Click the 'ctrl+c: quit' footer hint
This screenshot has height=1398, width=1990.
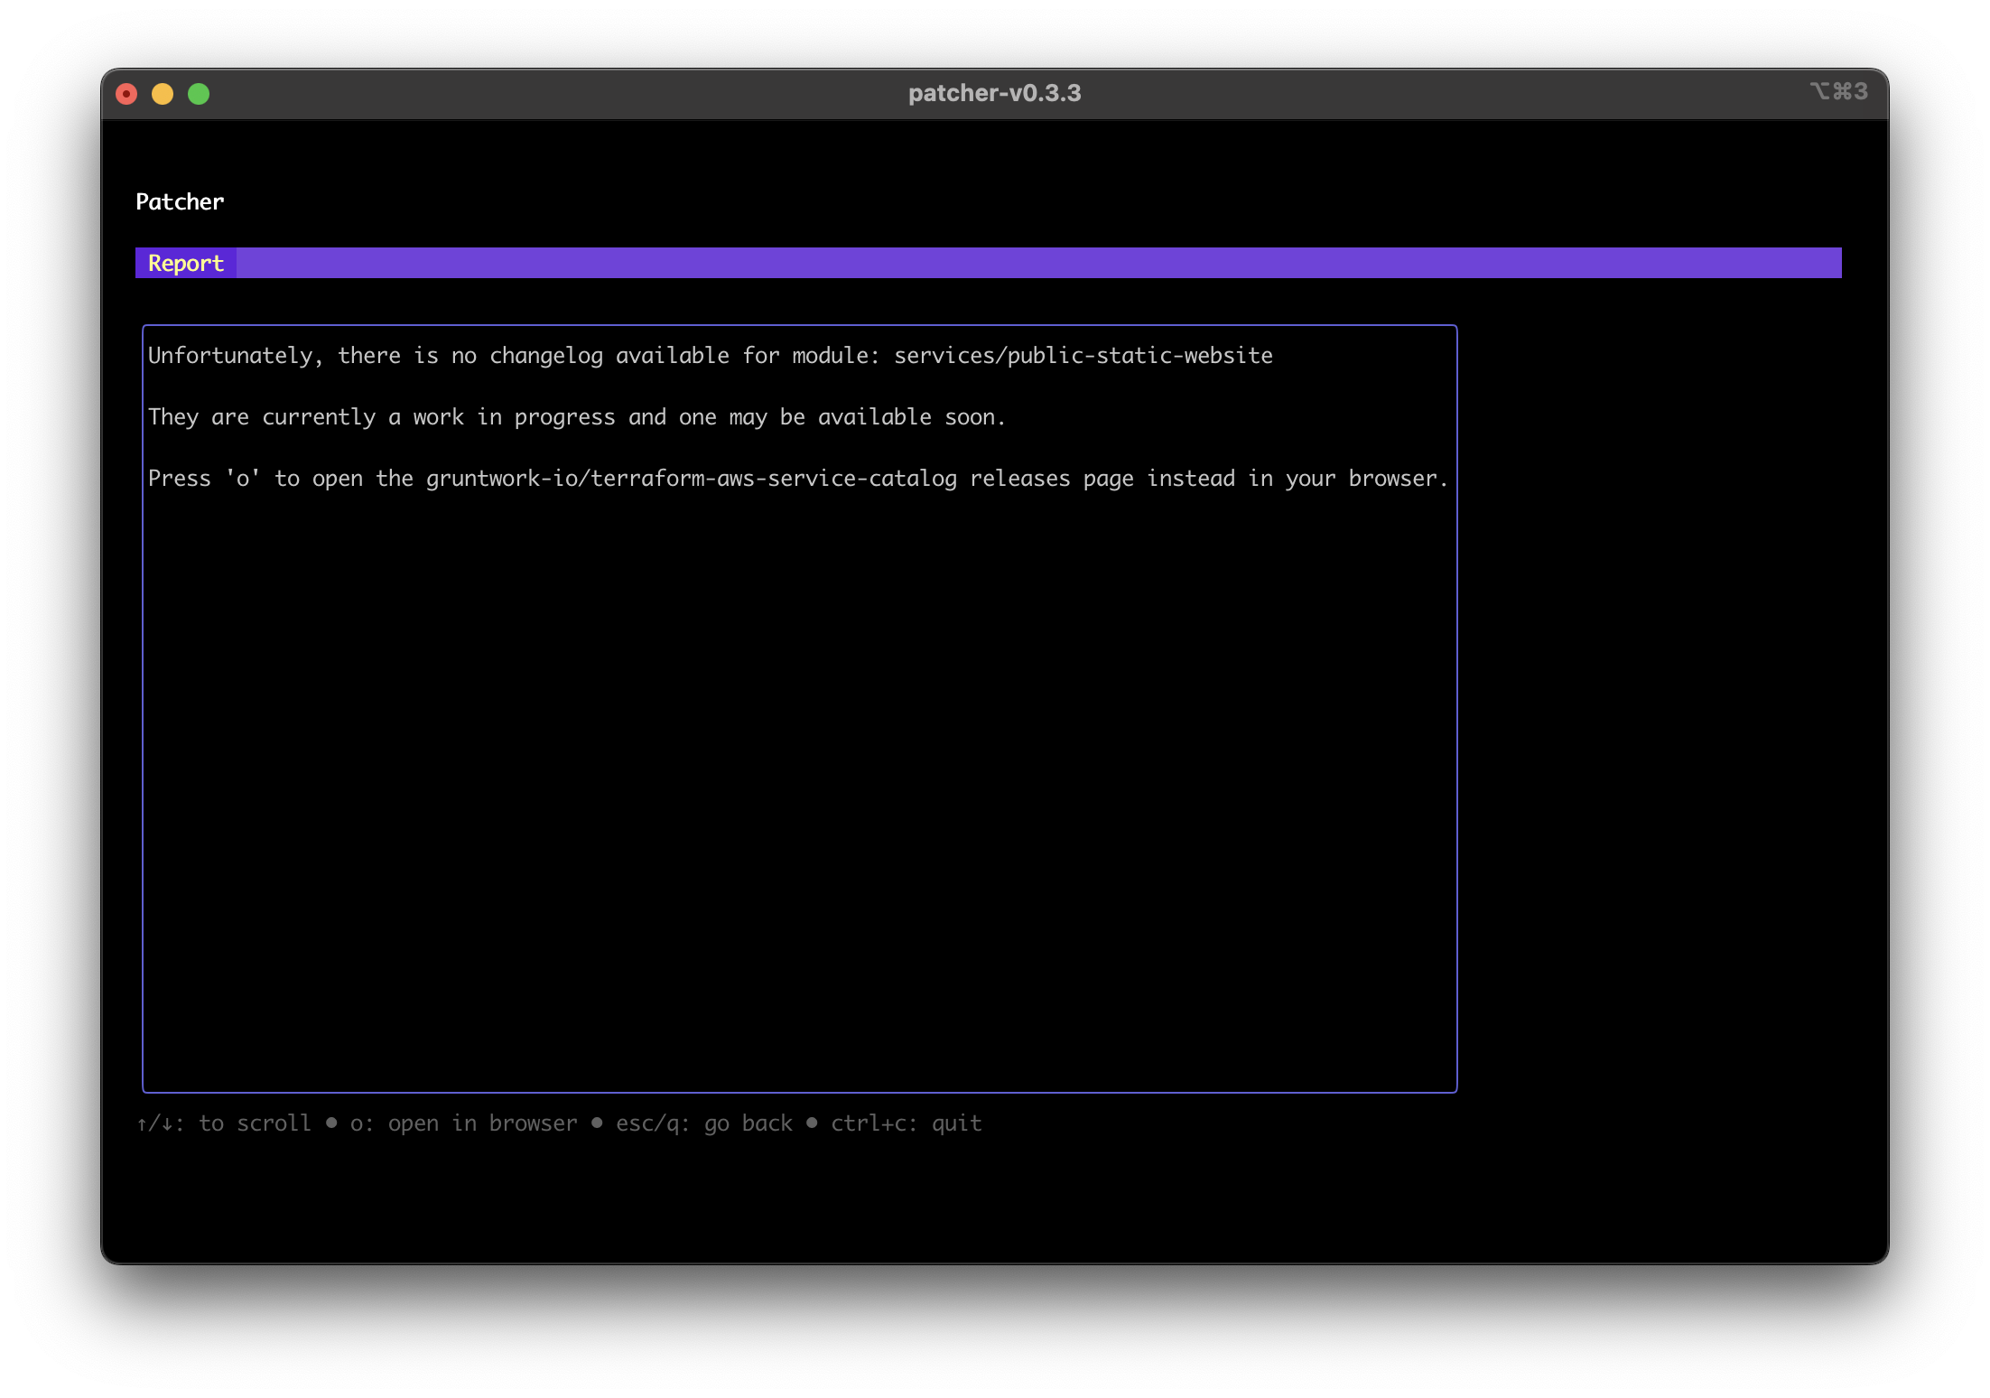tap(906, 1123)
